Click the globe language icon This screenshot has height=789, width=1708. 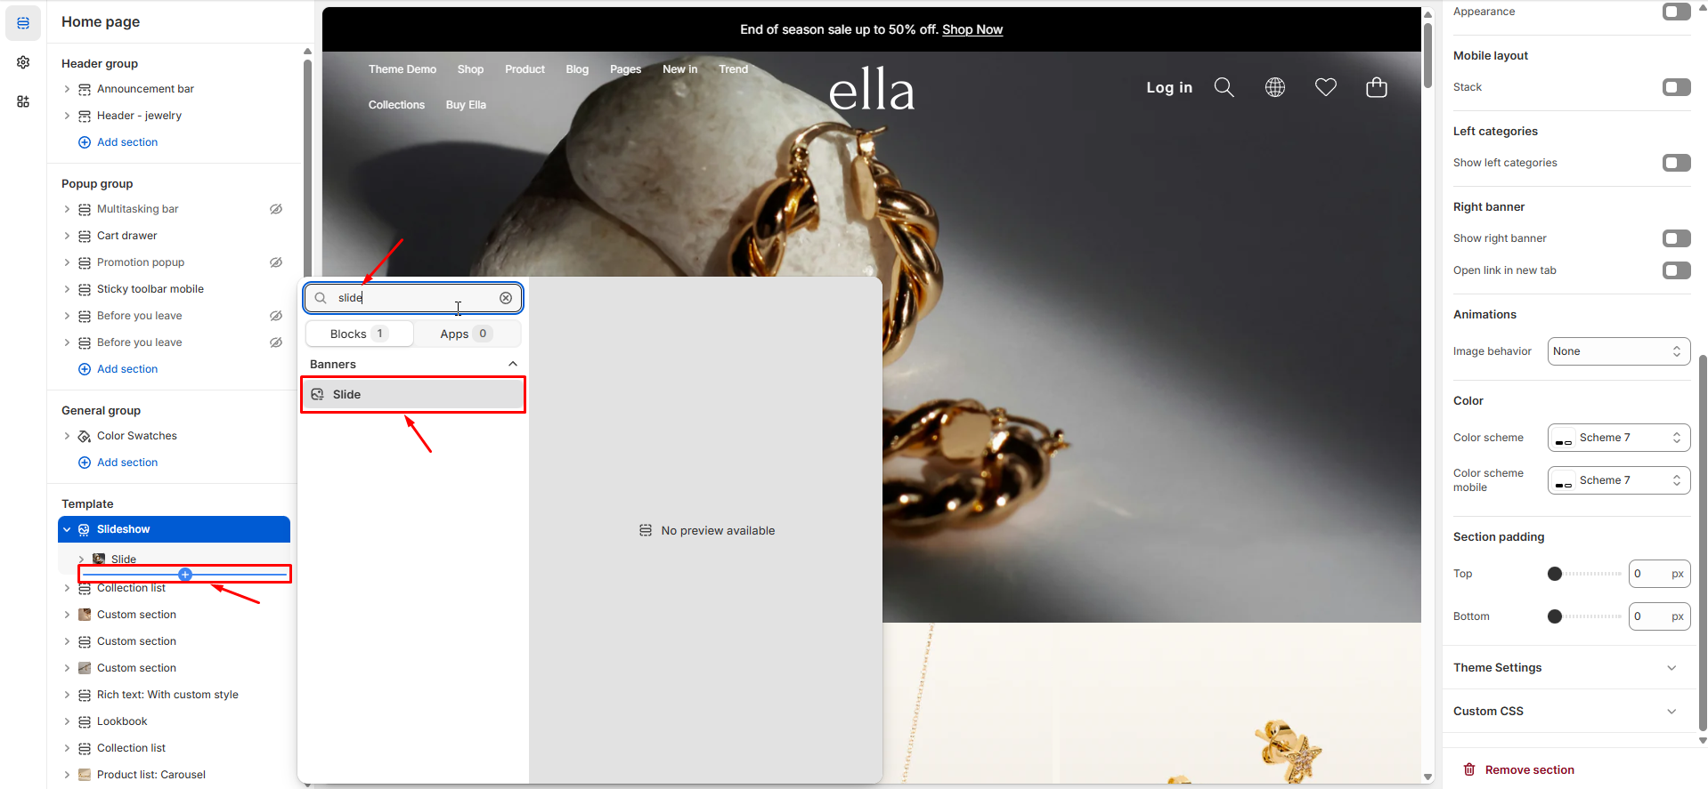(x=1275, y=87)
